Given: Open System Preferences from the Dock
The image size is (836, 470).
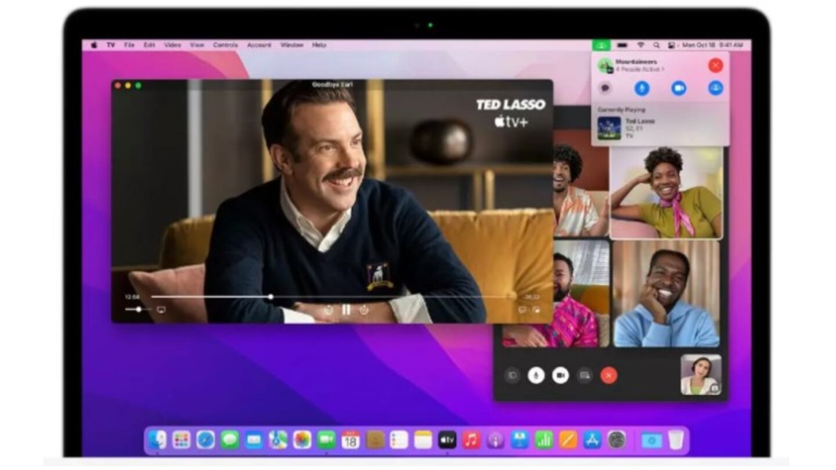Looking at the screenshot, I should [x=617, y=440].
